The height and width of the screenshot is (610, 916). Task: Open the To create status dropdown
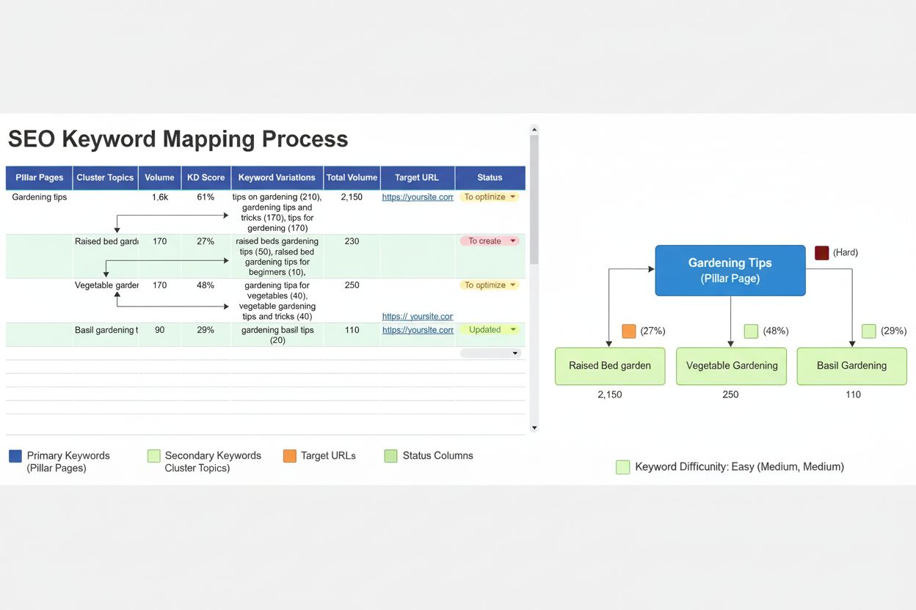click(x=489, y=240)
